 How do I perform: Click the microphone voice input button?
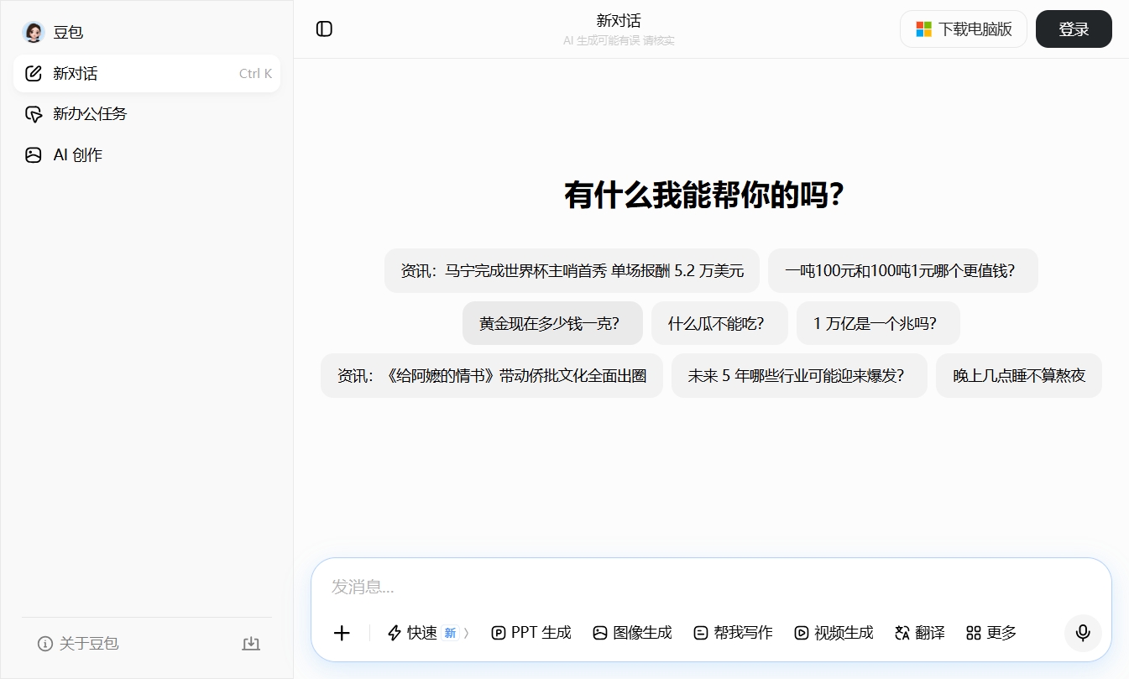click(1083, 633)
